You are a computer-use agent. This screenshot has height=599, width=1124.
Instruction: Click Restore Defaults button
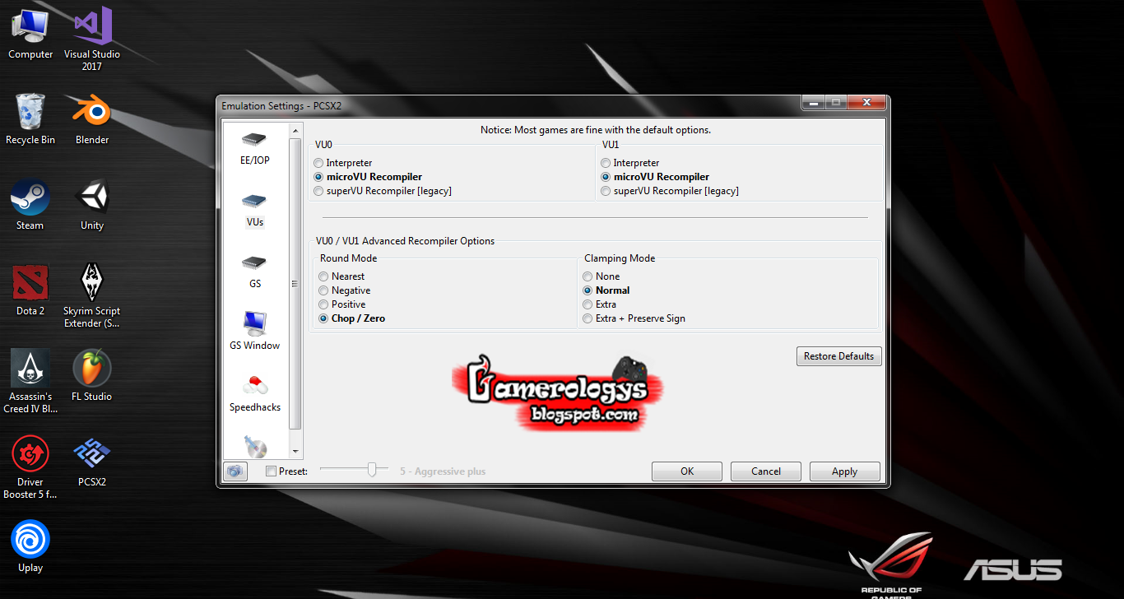click(x=838, y=356)
